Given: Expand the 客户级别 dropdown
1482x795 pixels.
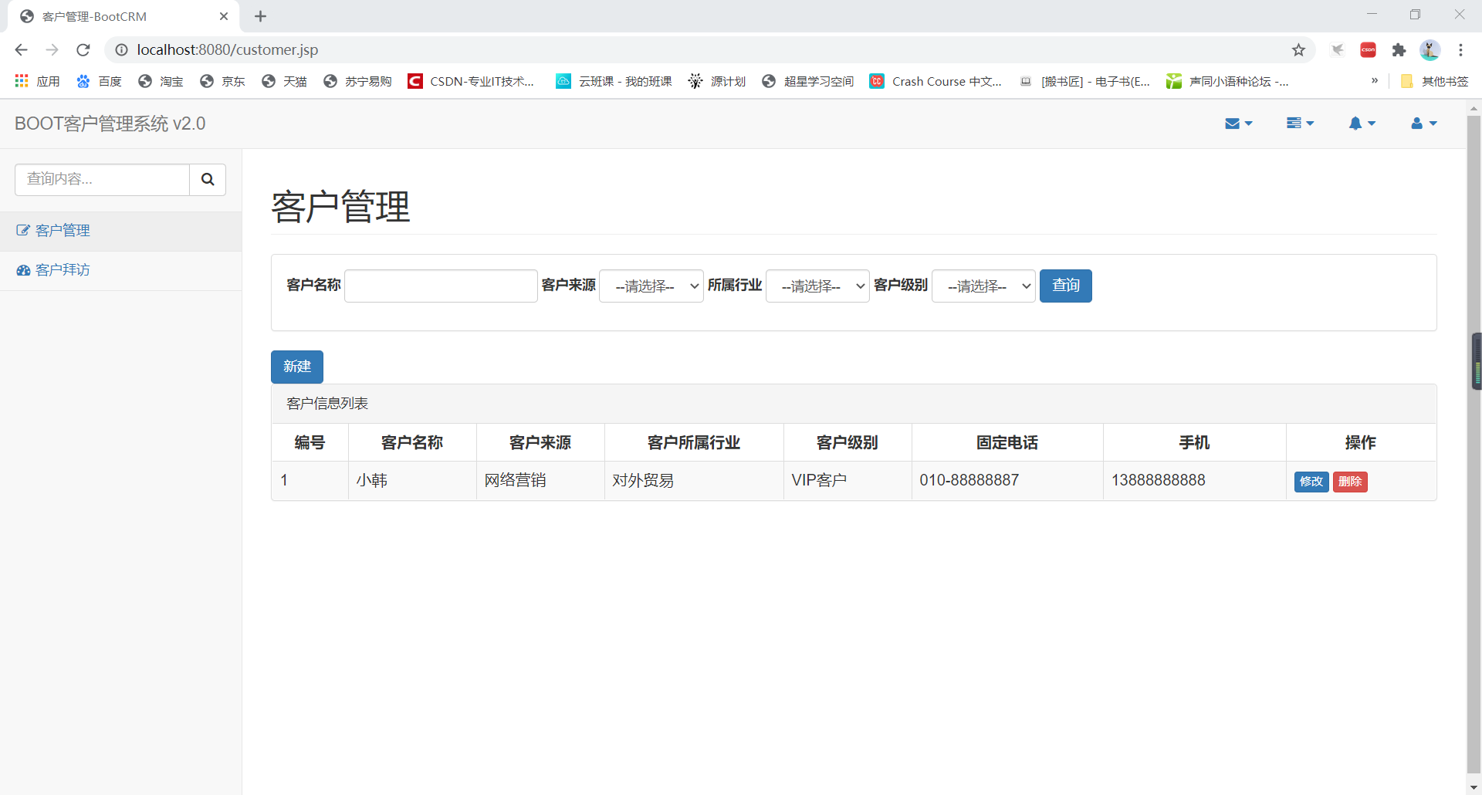Looking at the screenshot, I should coord(983,286).
